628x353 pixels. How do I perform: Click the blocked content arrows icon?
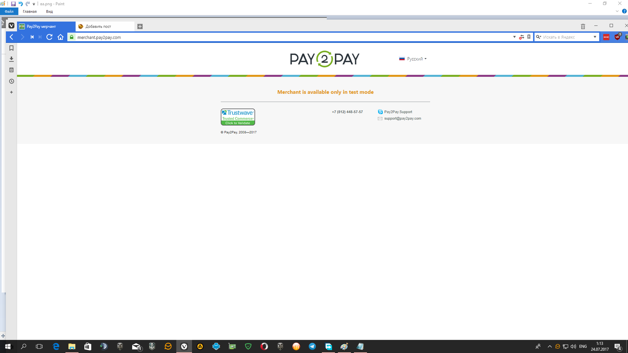pos(522,37)
